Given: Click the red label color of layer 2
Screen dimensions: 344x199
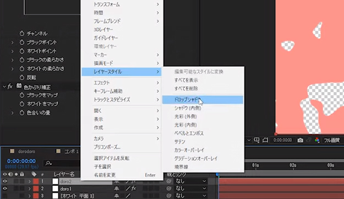Looking at the screenshot, I should coord(36,189).
